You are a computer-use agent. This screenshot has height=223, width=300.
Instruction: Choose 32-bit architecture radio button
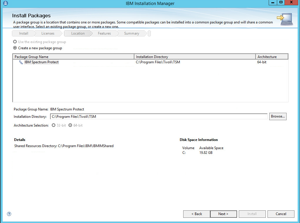click(54, 125)
